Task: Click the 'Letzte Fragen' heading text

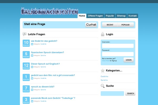Action: 37,34
